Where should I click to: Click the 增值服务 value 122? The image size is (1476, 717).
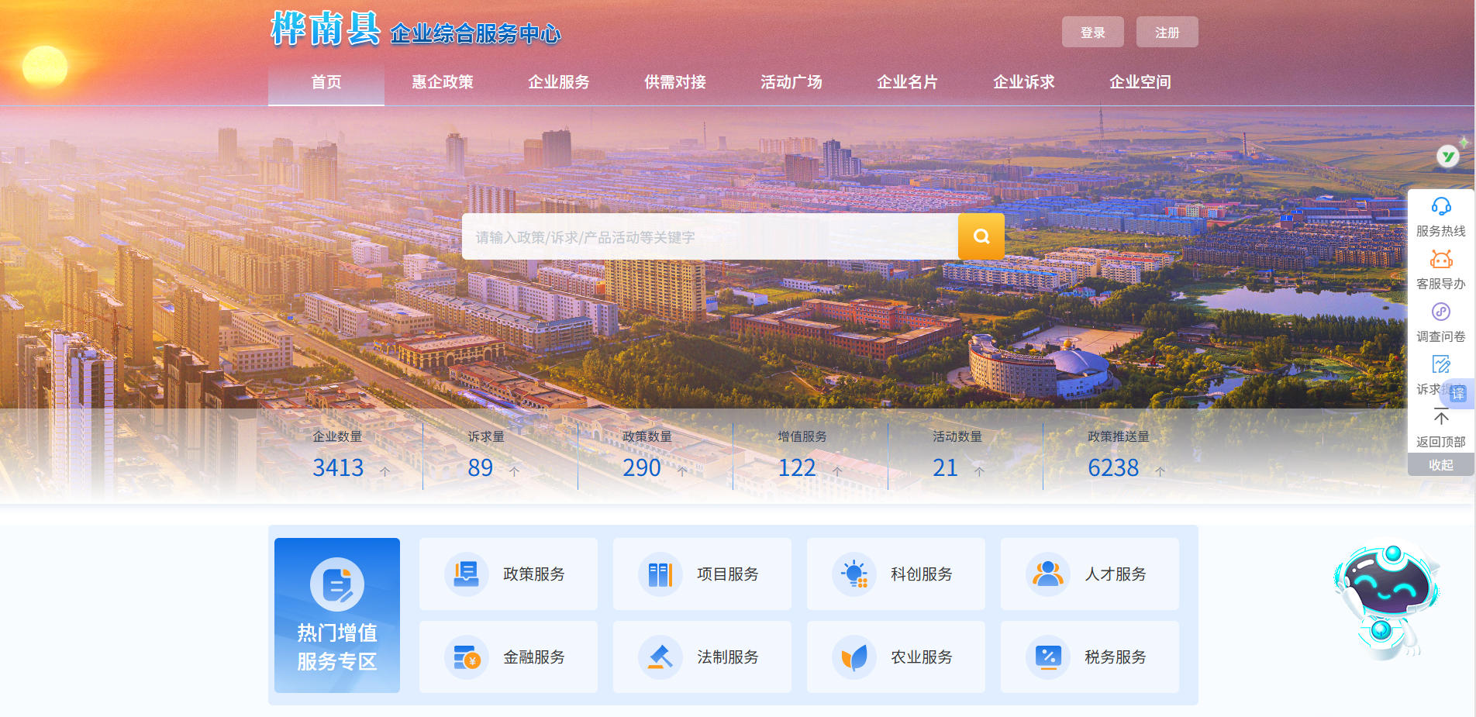click(x=797, y=468)
